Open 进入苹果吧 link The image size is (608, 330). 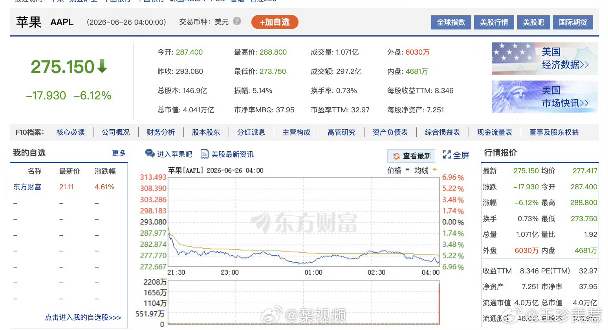[175, 154]
